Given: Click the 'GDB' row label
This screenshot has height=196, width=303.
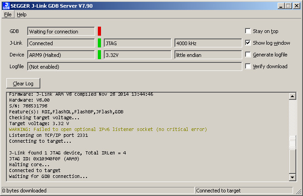Looking at the screenshot, I should coord(14,31).
